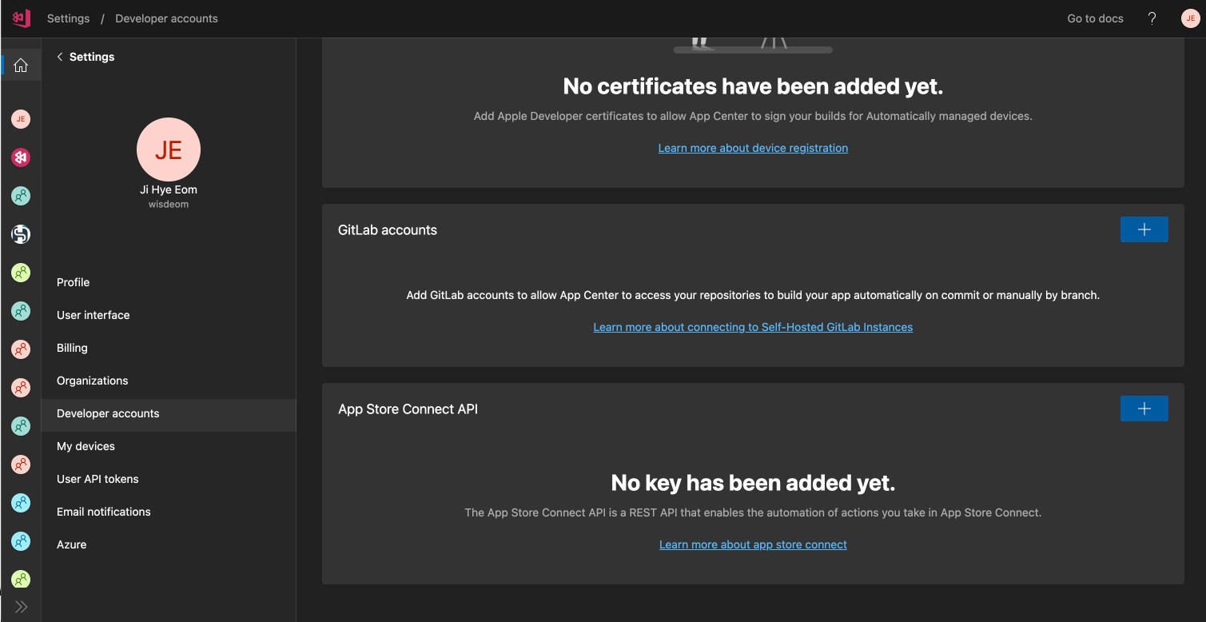Open the App Center logo at top left
This screenshot has width=1206, height=622.
(21, 18)
